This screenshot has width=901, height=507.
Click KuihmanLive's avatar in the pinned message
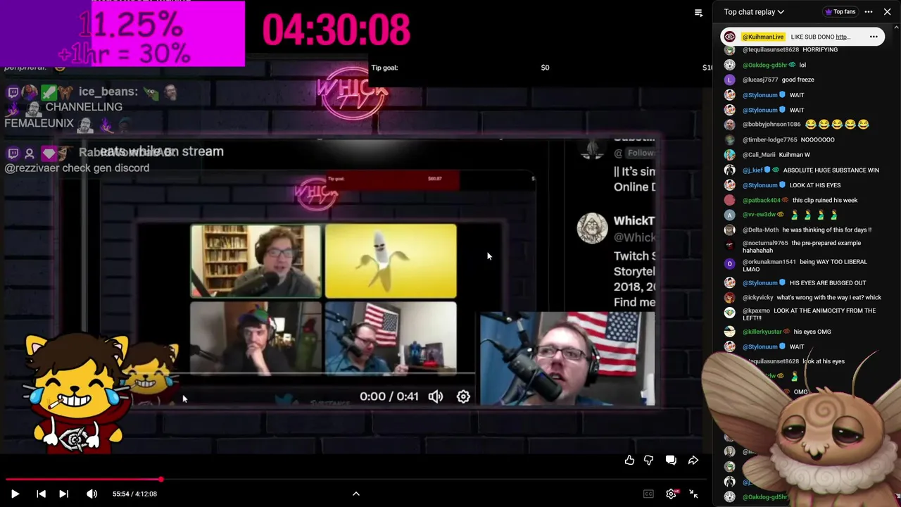pyautogui.click(x=730, y=37)
